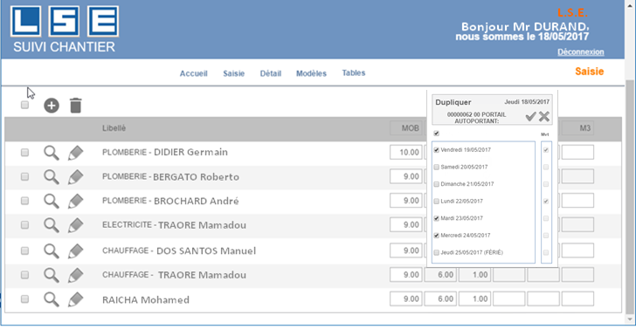
Task: Tick the RAICHA Mohamed row checkbox
Action: point(24,299)
